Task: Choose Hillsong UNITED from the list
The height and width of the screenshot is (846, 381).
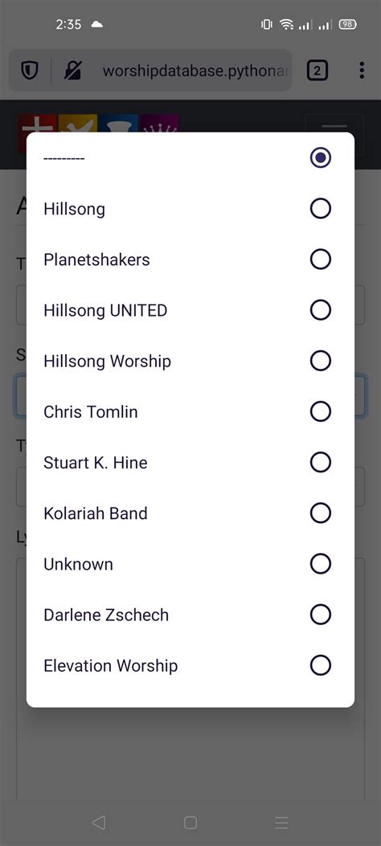Action: pyautogui.click(x=190, y=310)
